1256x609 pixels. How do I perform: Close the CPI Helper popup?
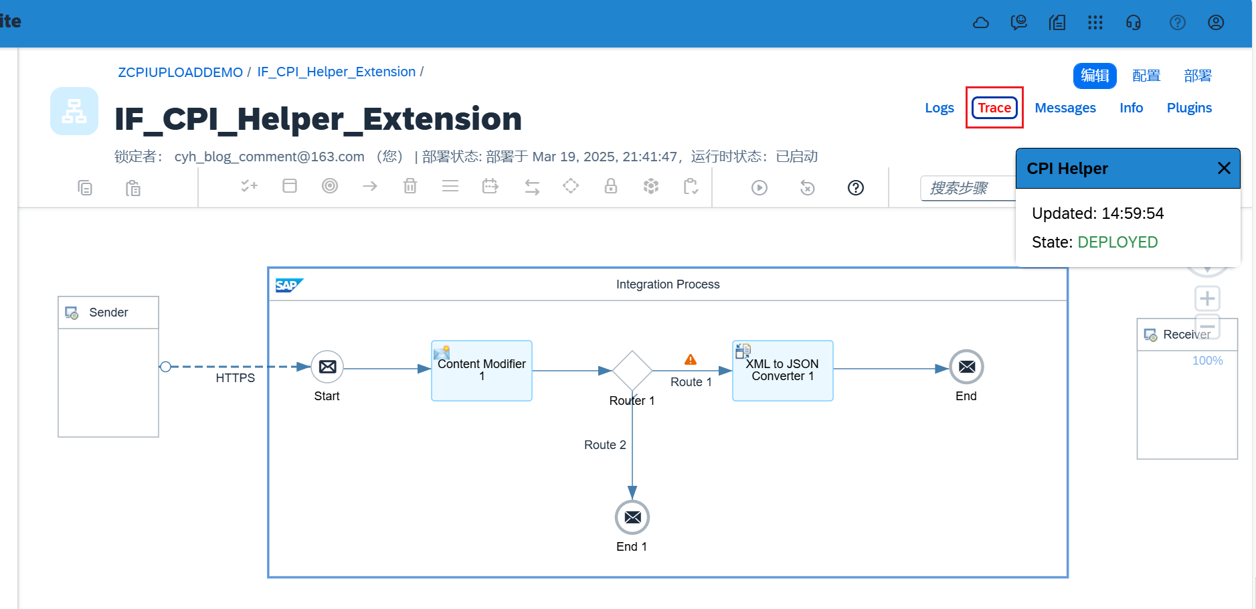pyautogui.click(x=1223, y=168)
